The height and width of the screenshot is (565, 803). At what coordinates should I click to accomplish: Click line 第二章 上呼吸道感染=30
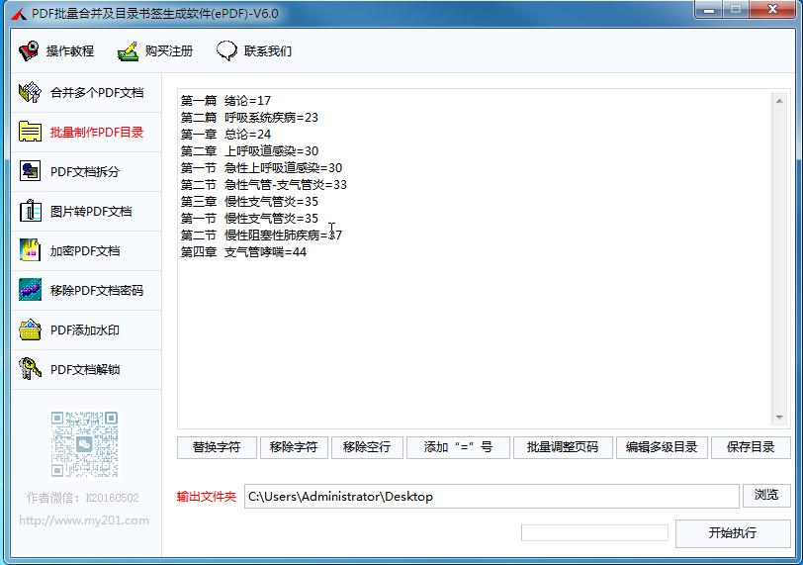249,151
